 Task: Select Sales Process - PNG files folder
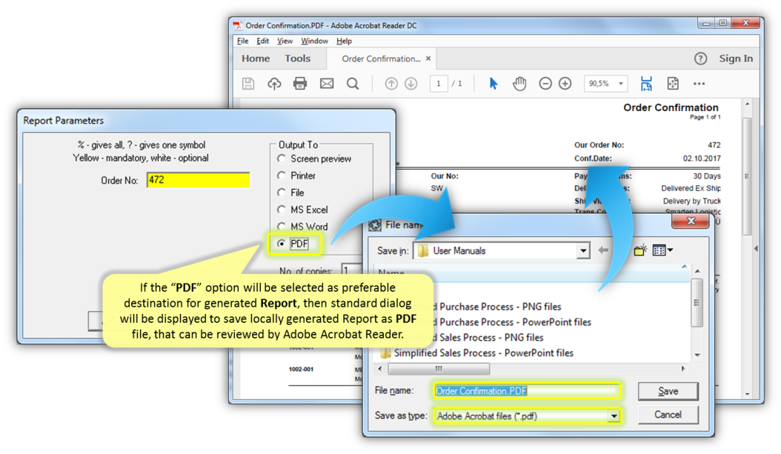[491, 338]
